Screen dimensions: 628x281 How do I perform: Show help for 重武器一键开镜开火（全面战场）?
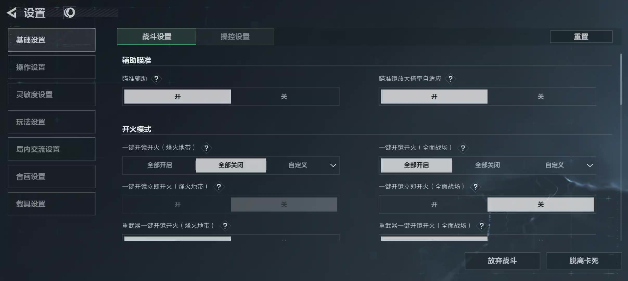point(482,226)
